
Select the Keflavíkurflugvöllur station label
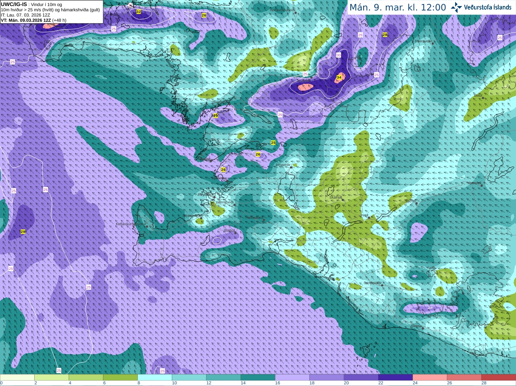[131, 224]
